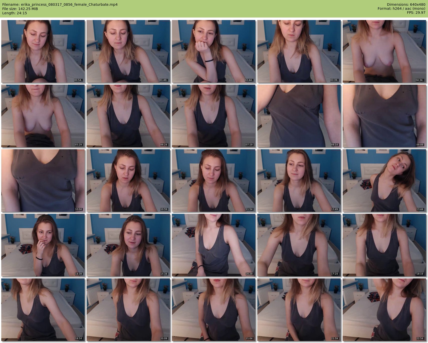The width and height of the screenshot is (428, 343).
Task: Click the thumbnail marked 08:14
Action: point(299,116)
